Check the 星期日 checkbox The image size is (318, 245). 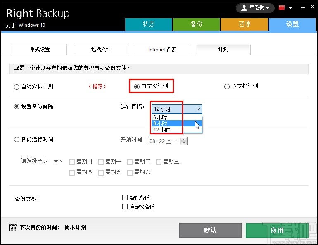72,162
